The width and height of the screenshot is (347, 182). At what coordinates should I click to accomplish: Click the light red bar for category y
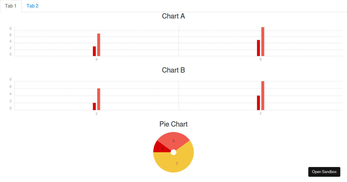click(x=99, y=99)
